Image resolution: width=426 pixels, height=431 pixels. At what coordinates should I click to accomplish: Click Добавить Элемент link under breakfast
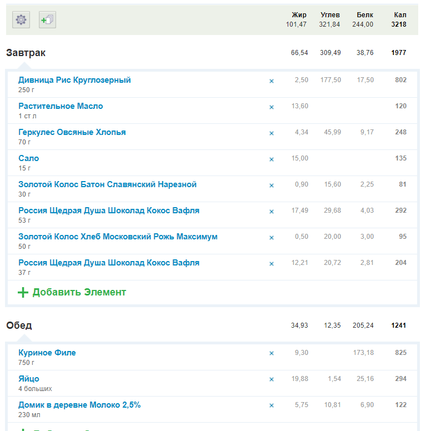click(x=79, y=292)
